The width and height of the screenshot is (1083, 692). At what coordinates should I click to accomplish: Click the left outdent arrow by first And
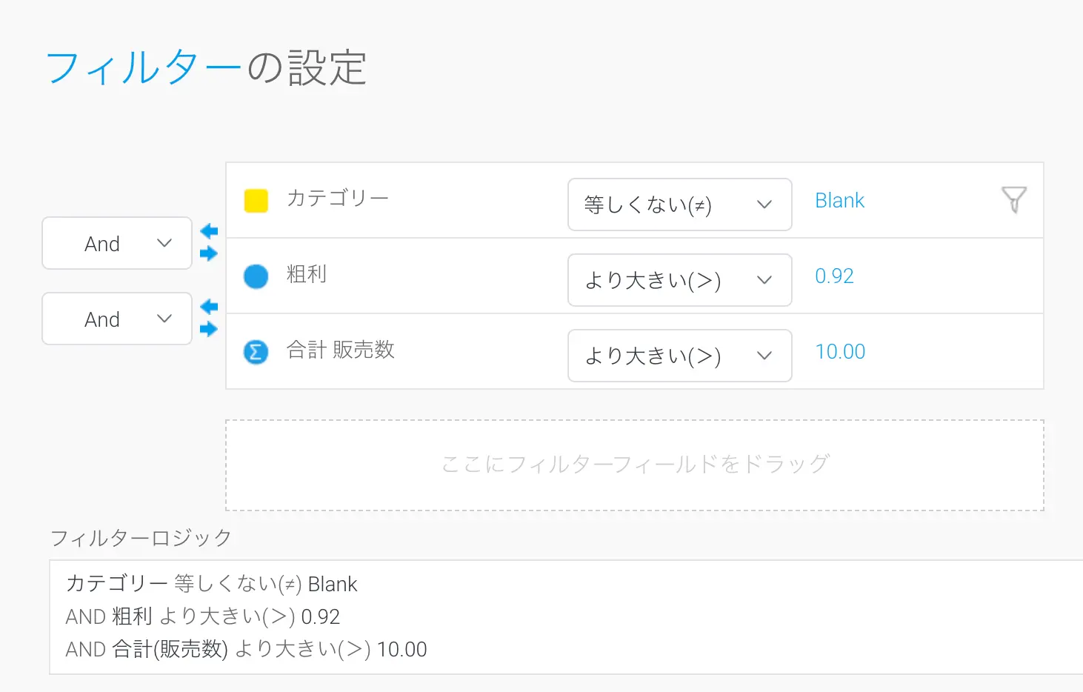pos(209,232)
